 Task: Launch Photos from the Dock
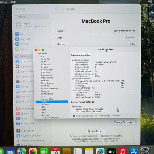tap(33, 151)
